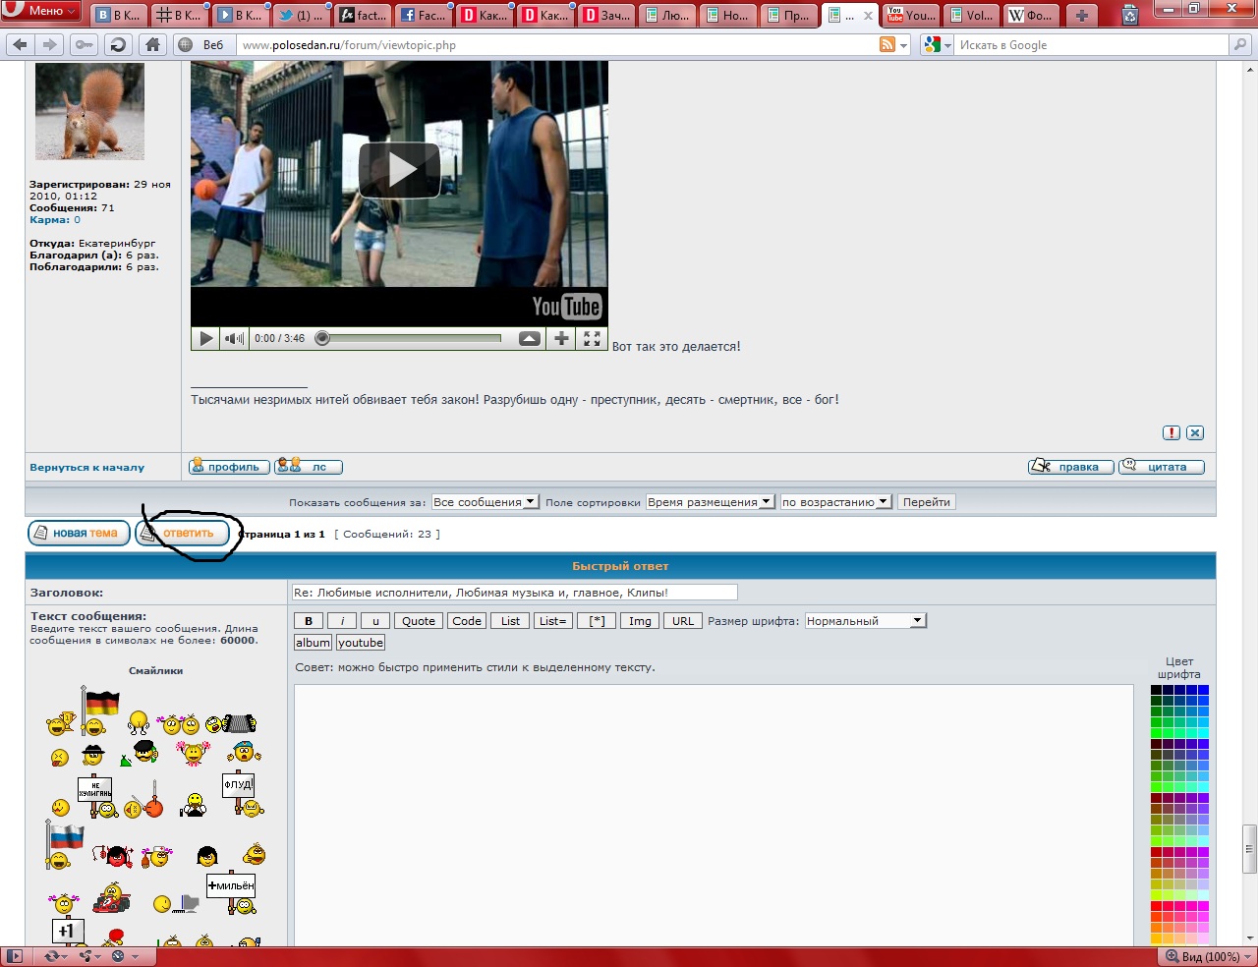Expand the 'Время размещения' sort dropdown
This screenshot has height=967, width=1258.
click(x=710, y=502)
